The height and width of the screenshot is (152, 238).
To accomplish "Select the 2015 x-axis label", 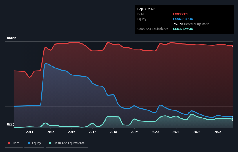I will (51, 132).
